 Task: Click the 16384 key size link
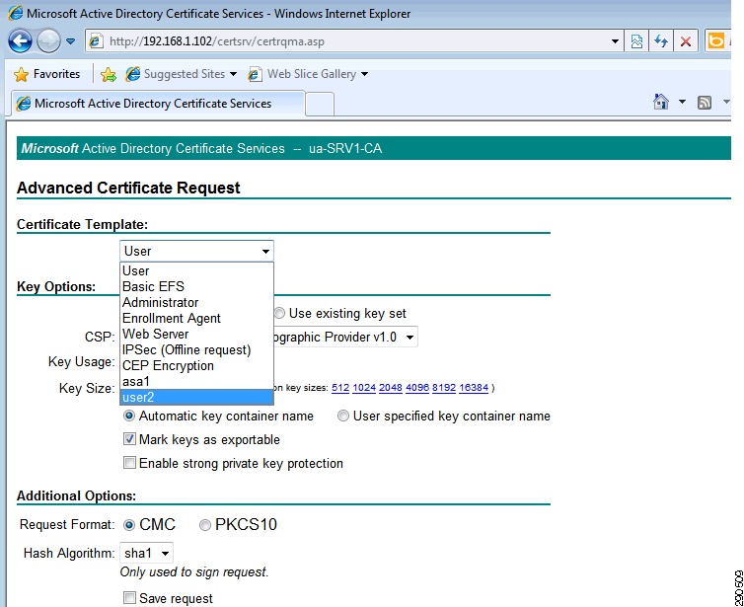[x=474, y=388]
